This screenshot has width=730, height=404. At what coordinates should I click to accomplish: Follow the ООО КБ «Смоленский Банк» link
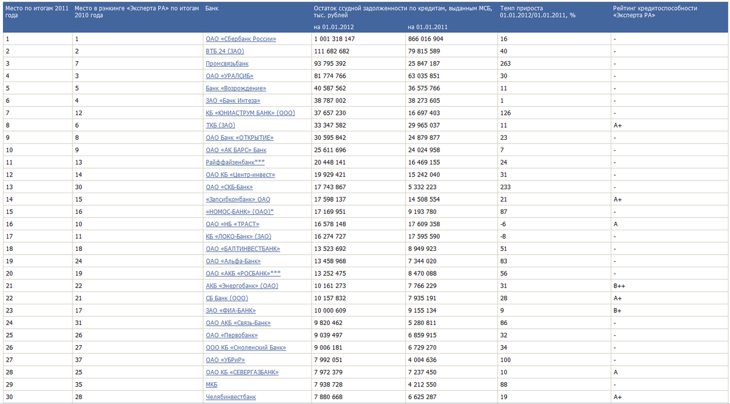(x=246, y=348)
